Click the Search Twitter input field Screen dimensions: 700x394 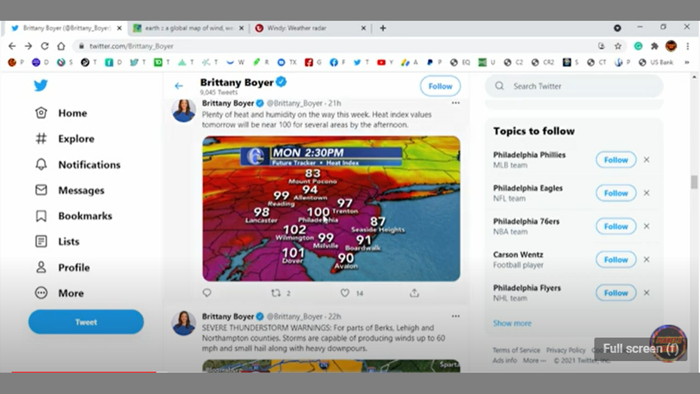tap(574, 86)
